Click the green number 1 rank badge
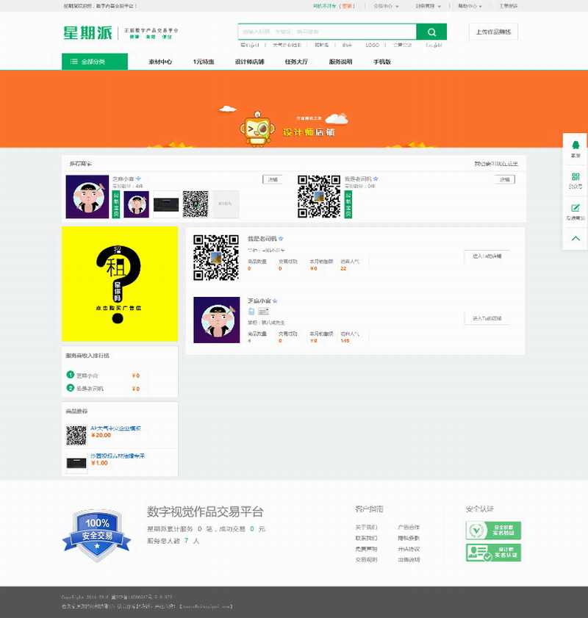Image resolution: width=588 pixels, height=618 pixels. 70,375
